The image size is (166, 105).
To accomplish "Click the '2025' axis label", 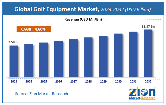I will tap(44, 81).
